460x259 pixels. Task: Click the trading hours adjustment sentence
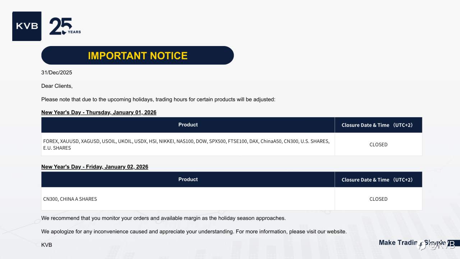[158, 99]
